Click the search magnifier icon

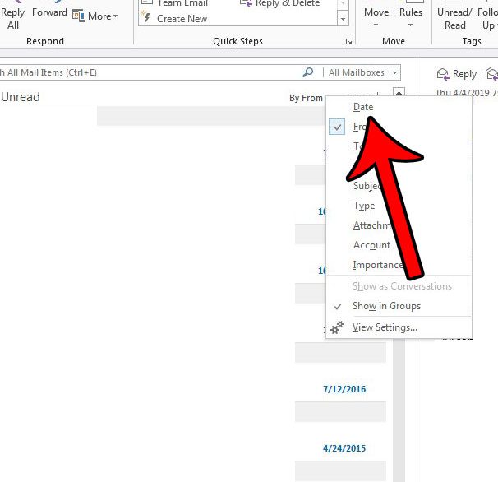308,72
